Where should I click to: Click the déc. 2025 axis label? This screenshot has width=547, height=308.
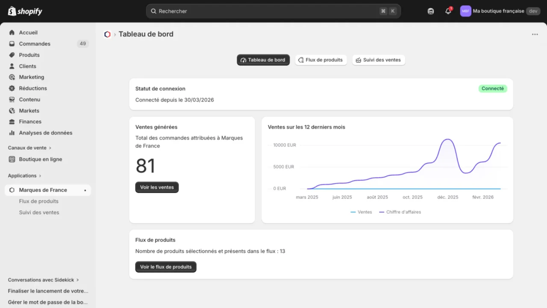448,197
